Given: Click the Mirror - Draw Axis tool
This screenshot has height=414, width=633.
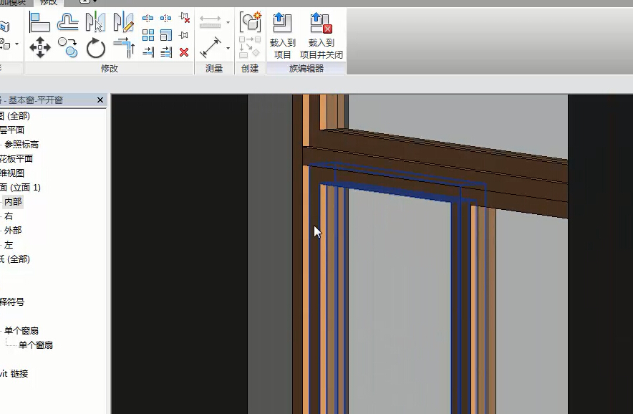Looking at the screenshot, I should tap(123, 22).
